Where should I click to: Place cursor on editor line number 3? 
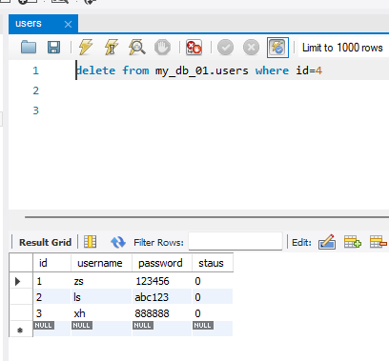point(35,110)
